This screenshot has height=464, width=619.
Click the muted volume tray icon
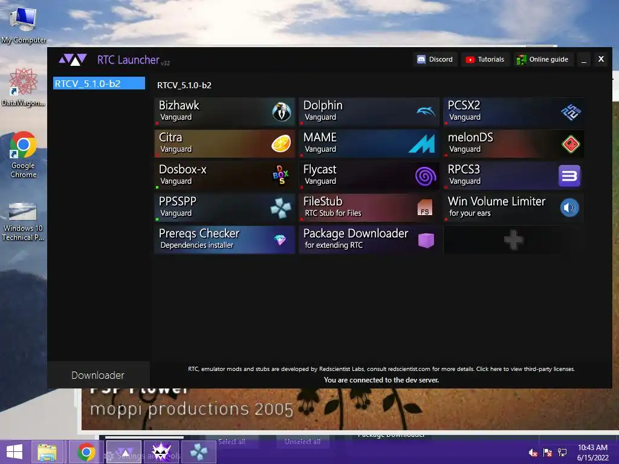[533, 453]
